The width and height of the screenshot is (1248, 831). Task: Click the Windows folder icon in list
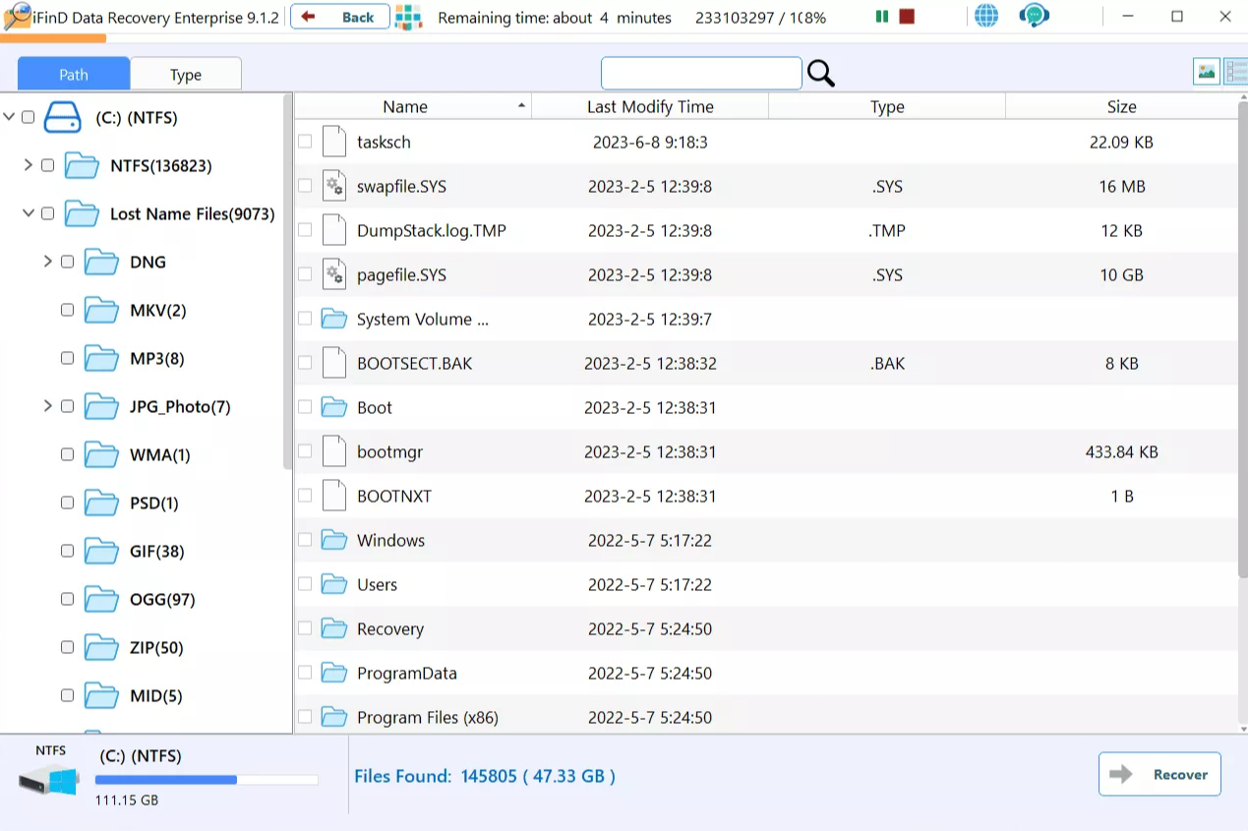coord(334,540)
